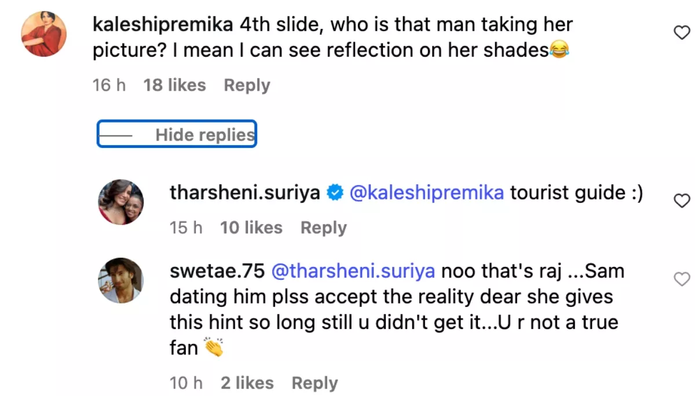The height and width of the screenshot is (396, 695).
Task: View swetae.75's profile picture
Action: click(x=120, y=280)
